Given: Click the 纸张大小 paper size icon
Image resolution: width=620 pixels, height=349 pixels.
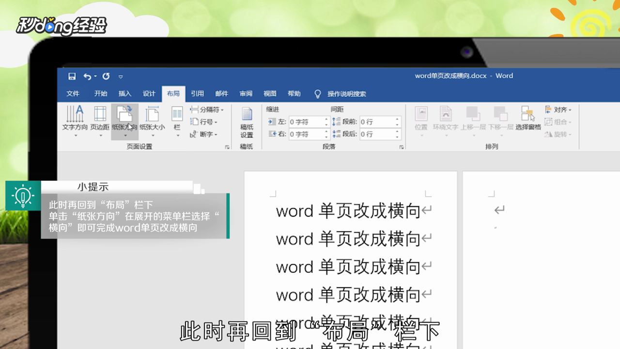Looking at the screenshot, I should pos(152,114).
